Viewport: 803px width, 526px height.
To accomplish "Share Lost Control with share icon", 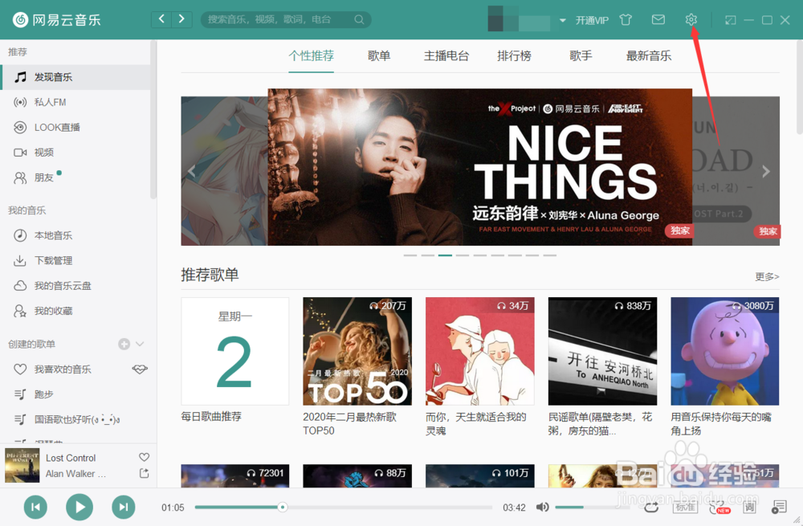I will tap(144, 473).
